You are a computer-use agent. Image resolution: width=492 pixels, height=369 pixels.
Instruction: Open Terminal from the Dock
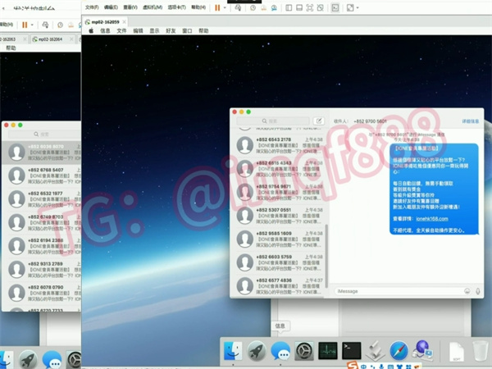[x=352, y=352]
